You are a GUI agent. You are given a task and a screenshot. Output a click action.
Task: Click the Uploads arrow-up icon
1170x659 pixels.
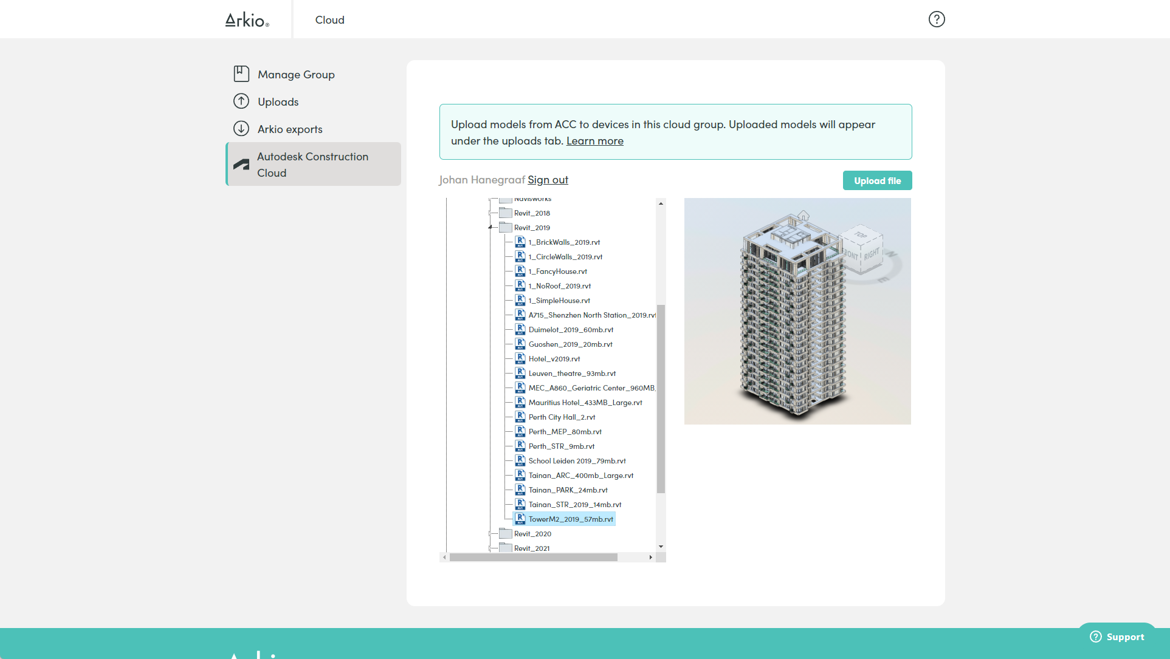241,101
